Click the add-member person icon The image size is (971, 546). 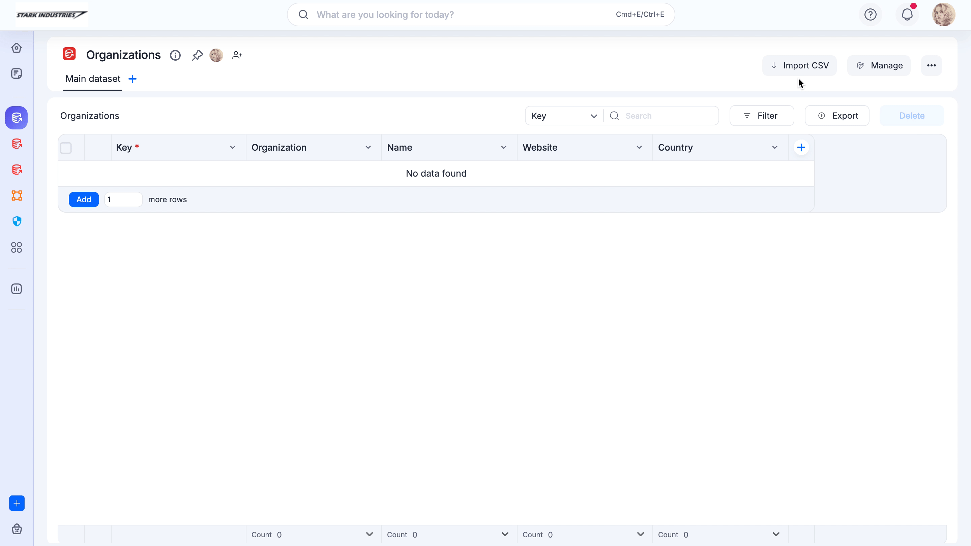237,55
